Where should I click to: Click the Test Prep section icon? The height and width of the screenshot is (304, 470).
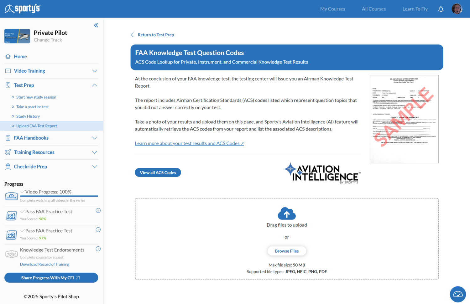click(x=8, y=85)
